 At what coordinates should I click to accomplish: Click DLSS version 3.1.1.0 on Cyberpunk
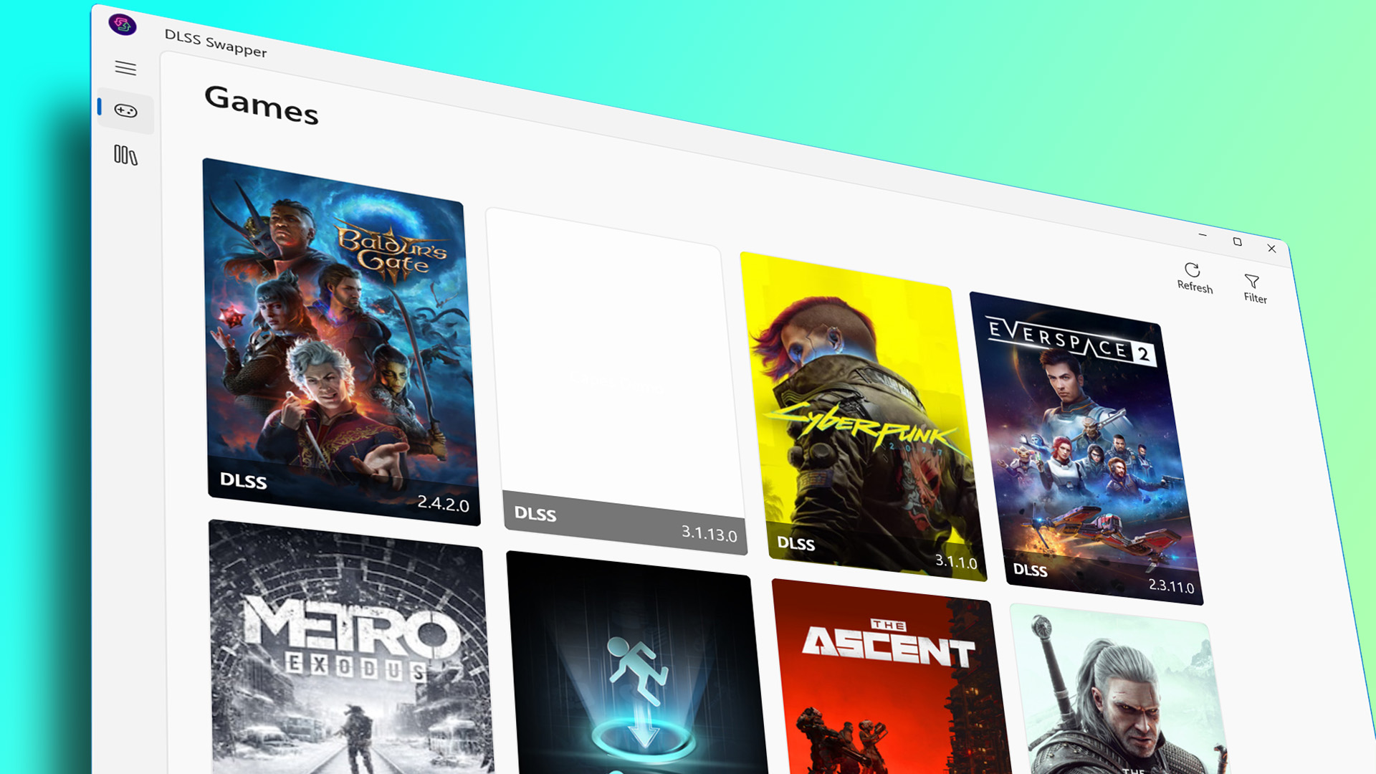pos(955,561)
